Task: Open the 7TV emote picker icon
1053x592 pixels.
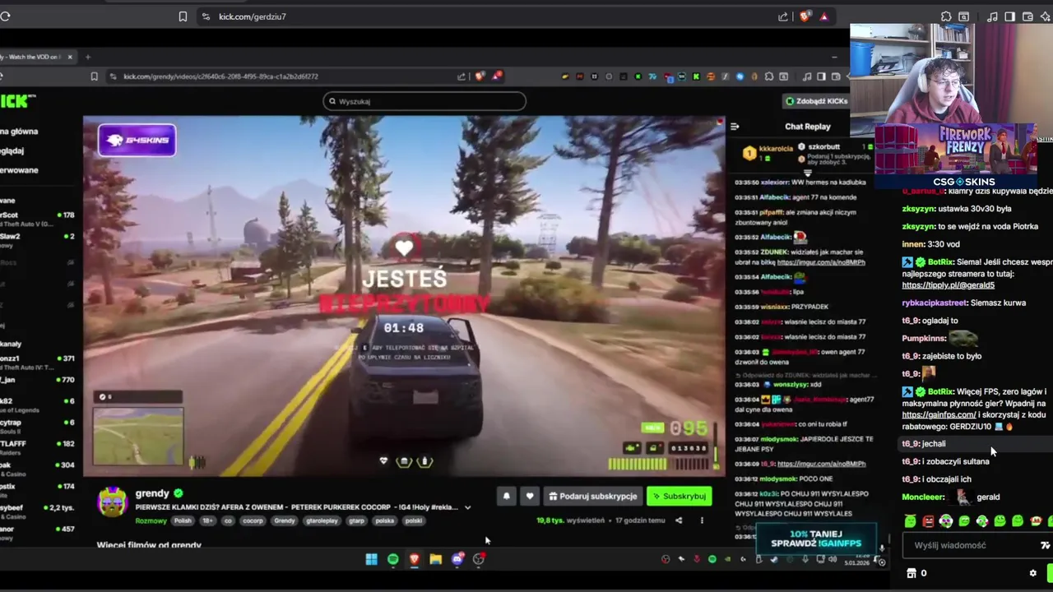Action: click(1046, 545)
